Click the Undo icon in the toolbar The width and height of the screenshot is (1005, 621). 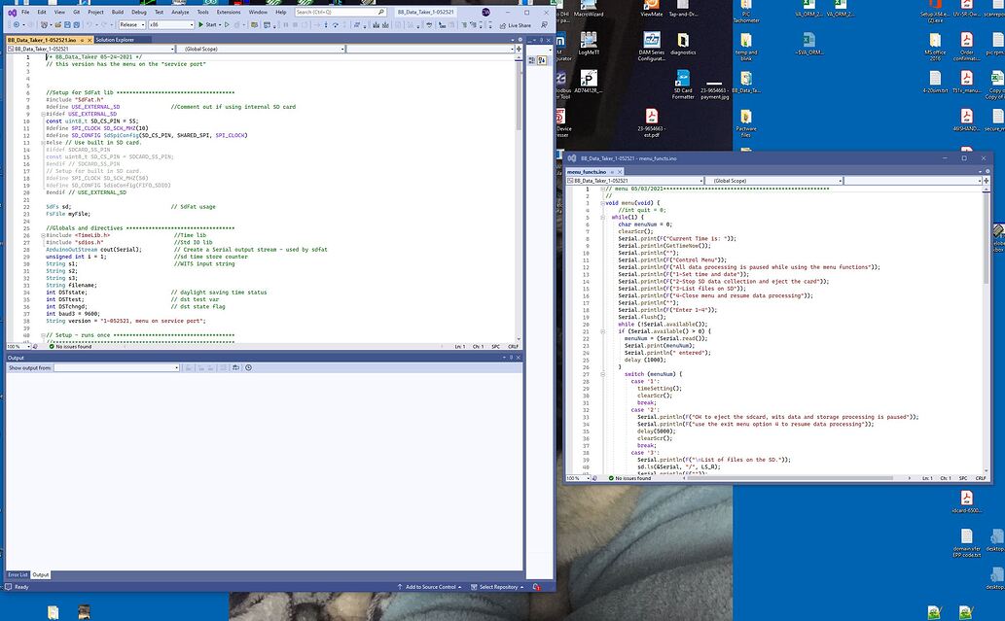pyautogui.click(x=88, y=24)
